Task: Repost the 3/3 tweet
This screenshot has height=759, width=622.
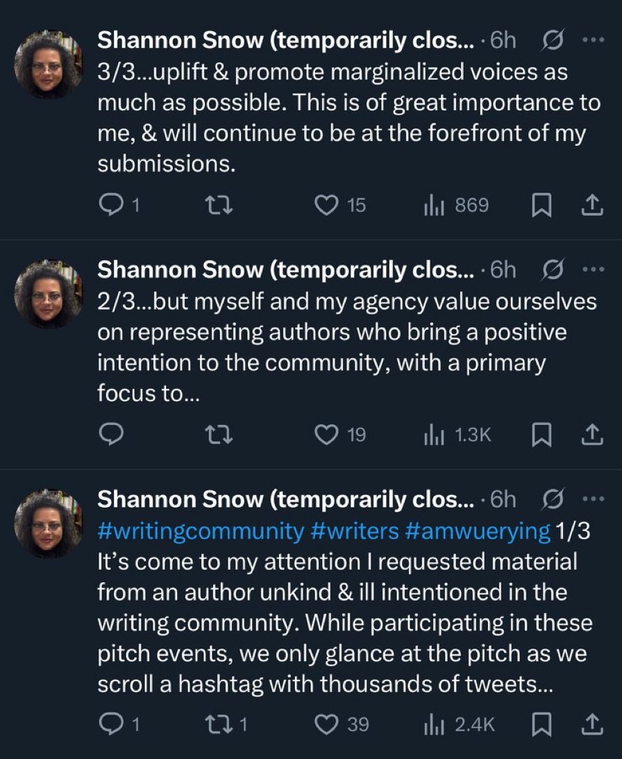Action: coord(219,206)
